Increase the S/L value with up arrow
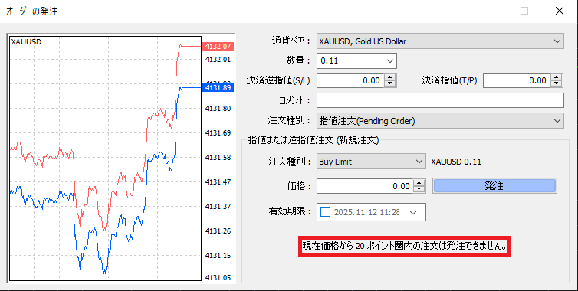The height and width of the screenshot is (291, 578). 390,77
